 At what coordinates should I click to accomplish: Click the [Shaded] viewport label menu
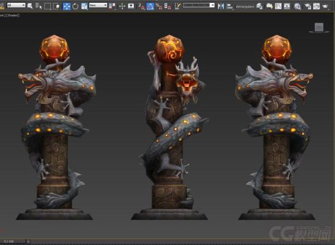click(13, 15)
